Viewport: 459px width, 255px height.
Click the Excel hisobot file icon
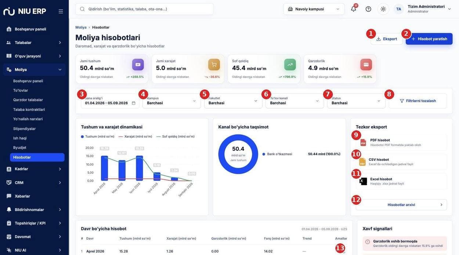coord(364,181)
